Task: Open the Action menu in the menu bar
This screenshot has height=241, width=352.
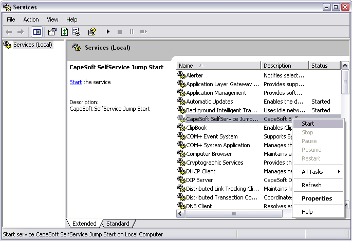Action: pyautogui.click(x=31, y=19)
